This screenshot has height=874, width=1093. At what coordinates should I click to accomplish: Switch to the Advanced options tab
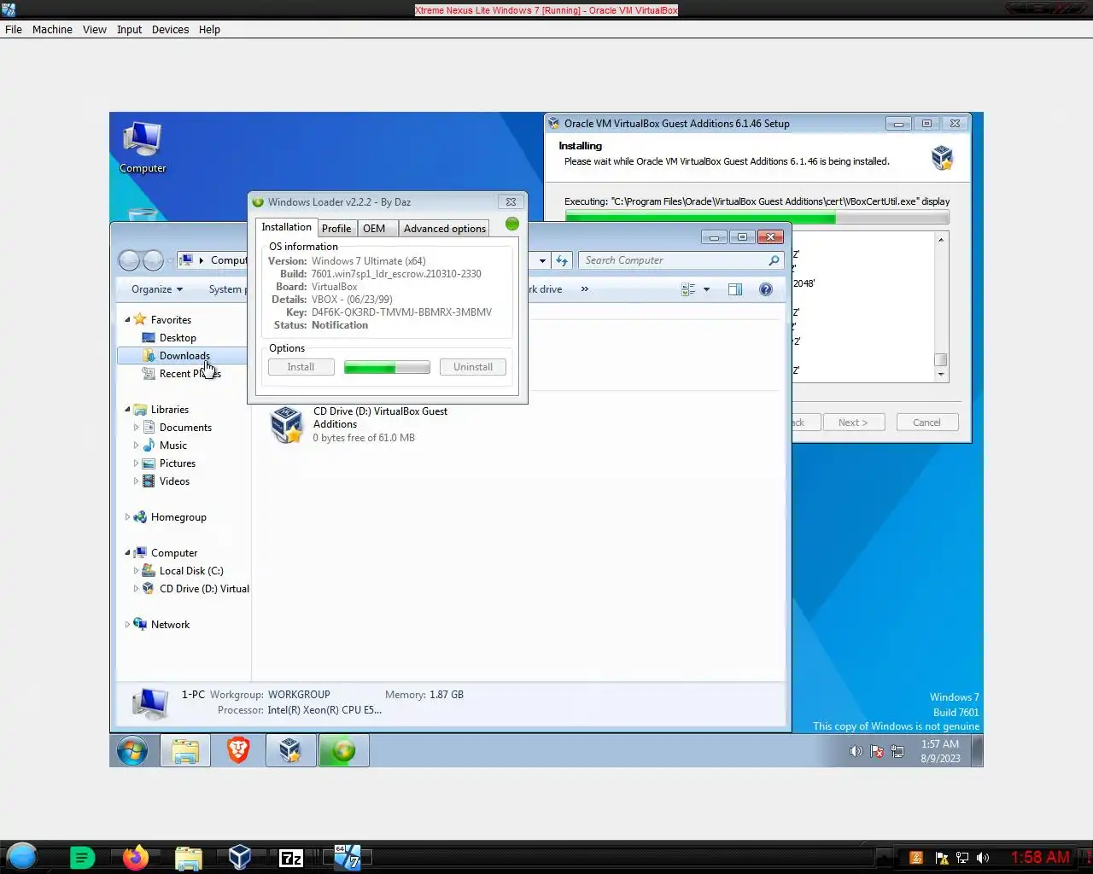[x=444, y=229]
